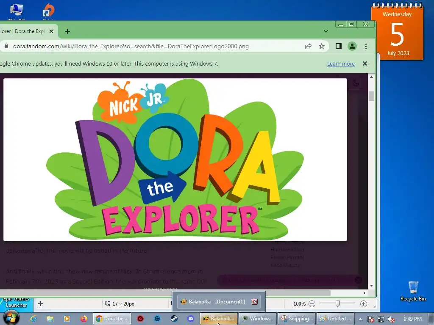Close the Balabolka preview thumbnail

[x=255, y=302]
